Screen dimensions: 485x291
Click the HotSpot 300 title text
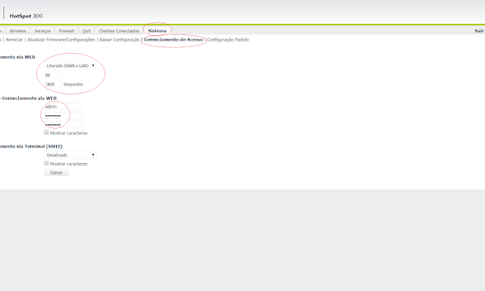26,16
